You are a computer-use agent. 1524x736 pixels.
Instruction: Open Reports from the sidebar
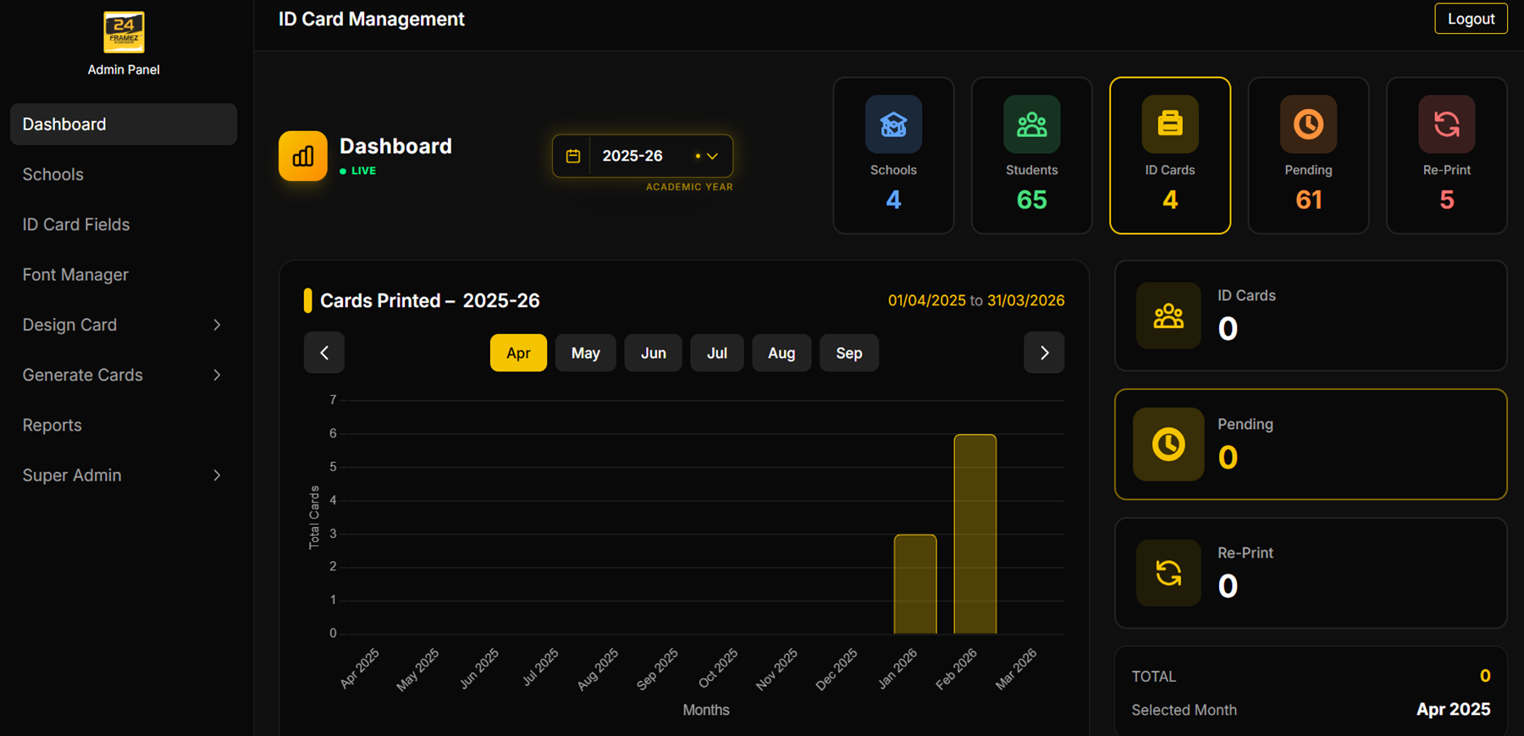pyautogui.click(x=52, y=426)
